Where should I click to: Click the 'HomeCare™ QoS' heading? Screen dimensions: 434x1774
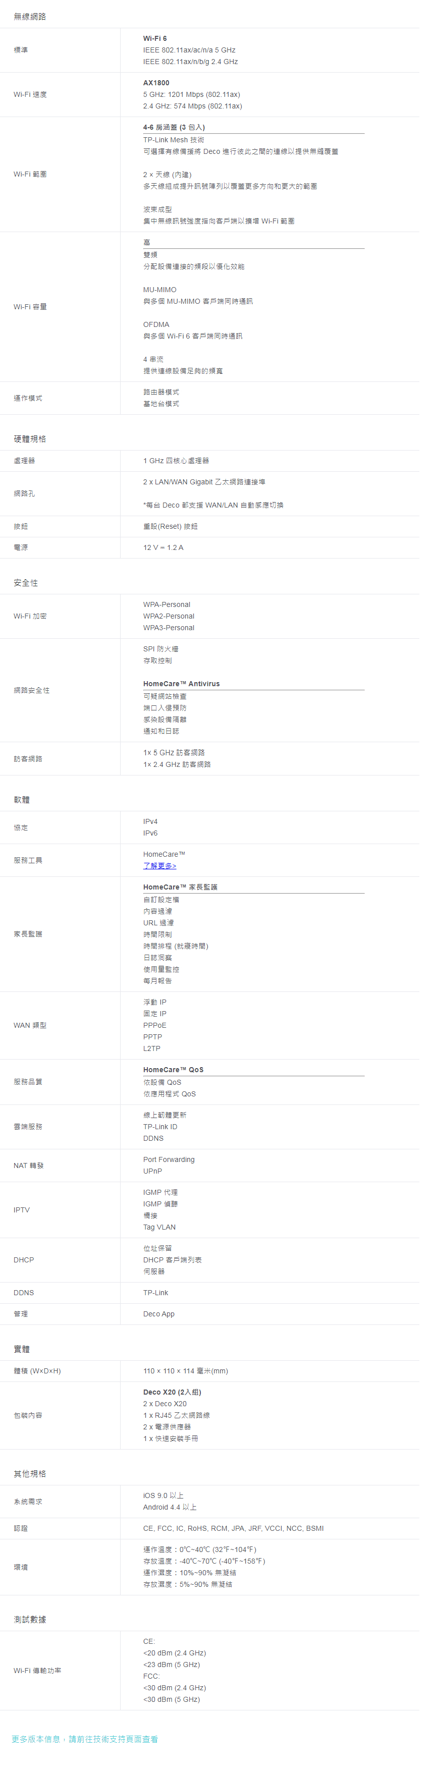coord(174,1070)
